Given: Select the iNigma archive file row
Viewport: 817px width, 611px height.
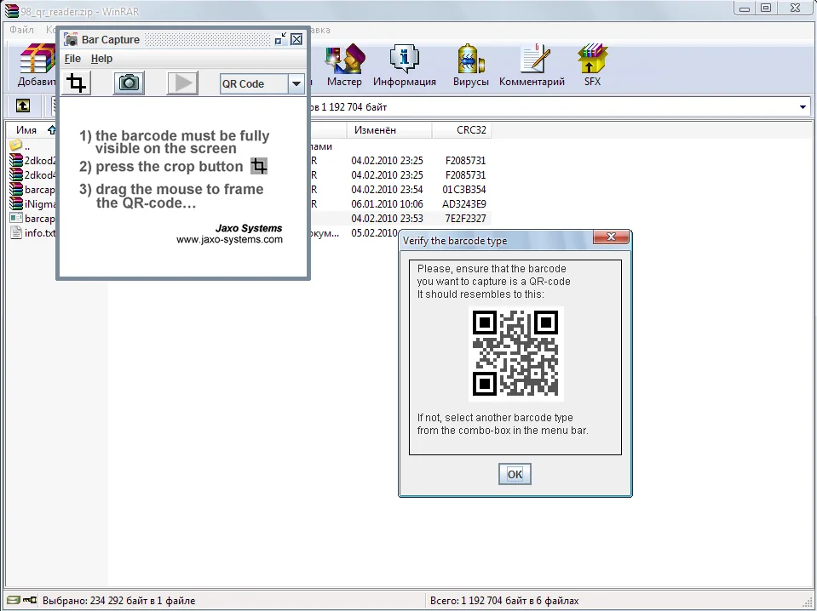Looking at the screenshot, I should [x=32, y=204].
